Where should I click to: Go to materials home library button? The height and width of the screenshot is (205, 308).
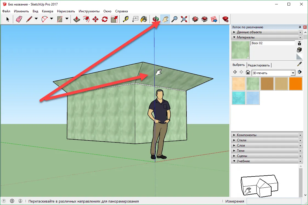coord(248,72)
